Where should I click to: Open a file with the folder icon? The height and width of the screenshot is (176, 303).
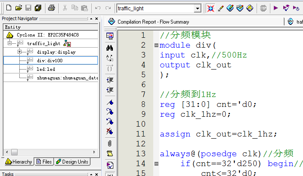(18, 8)
